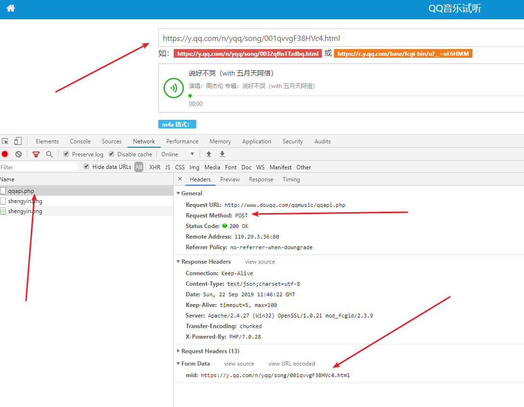524x407 pixels.
Task: Open the Security tab
Action: point(293,141)
